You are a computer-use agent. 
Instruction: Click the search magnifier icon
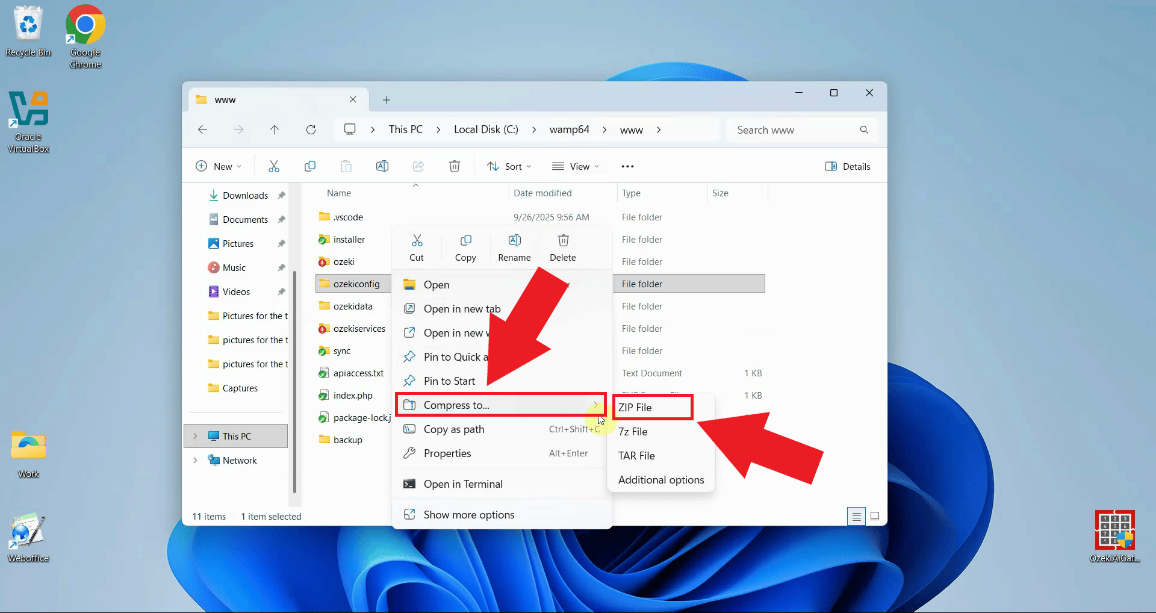click(865, 129)
